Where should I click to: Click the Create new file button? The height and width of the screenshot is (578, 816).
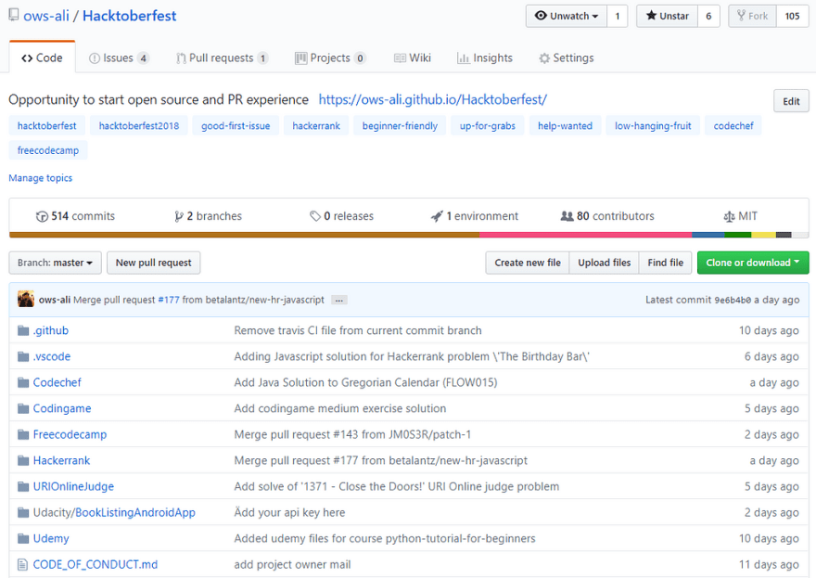(x=528, y=263)
